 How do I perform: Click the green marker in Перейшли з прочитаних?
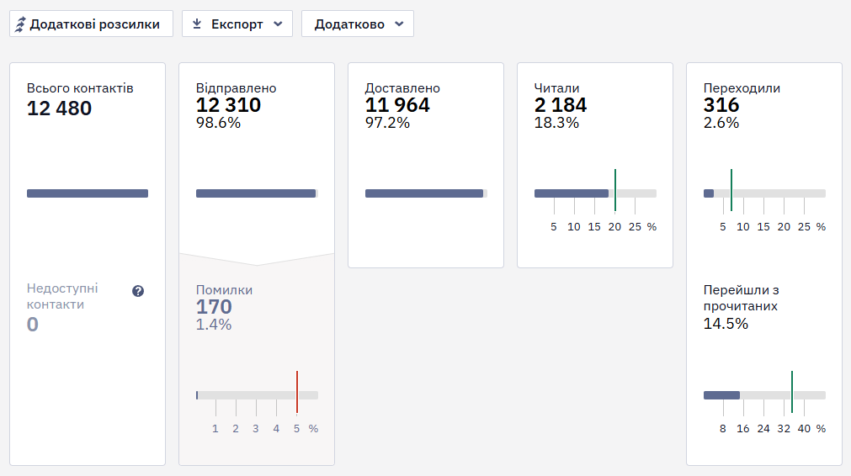(x=792, y=392)
